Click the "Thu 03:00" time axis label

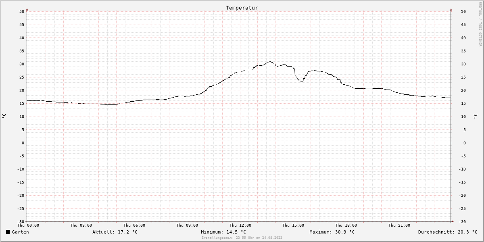click(x=81, y=225)
